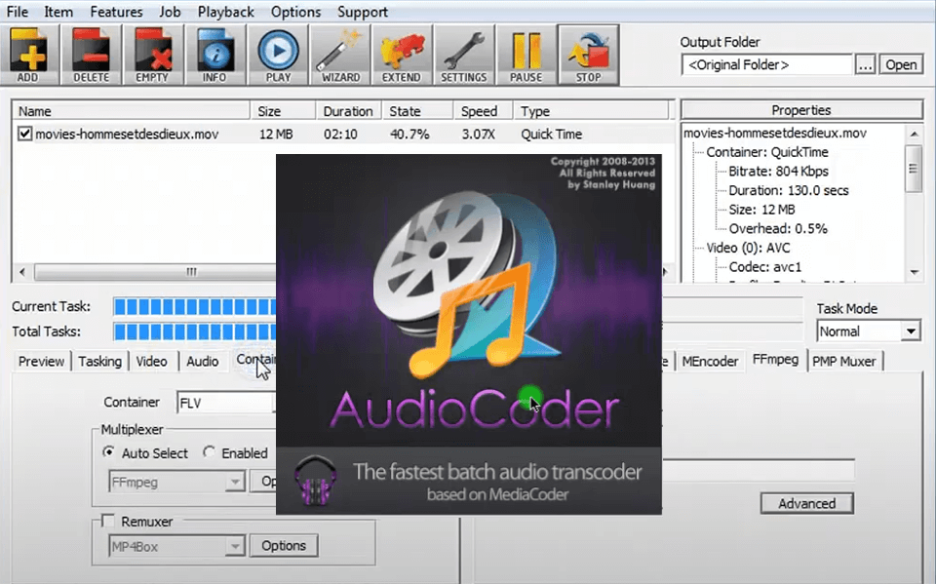
Task: Open the Options menu
Action: pyautogui.click(x=295, y=12)
